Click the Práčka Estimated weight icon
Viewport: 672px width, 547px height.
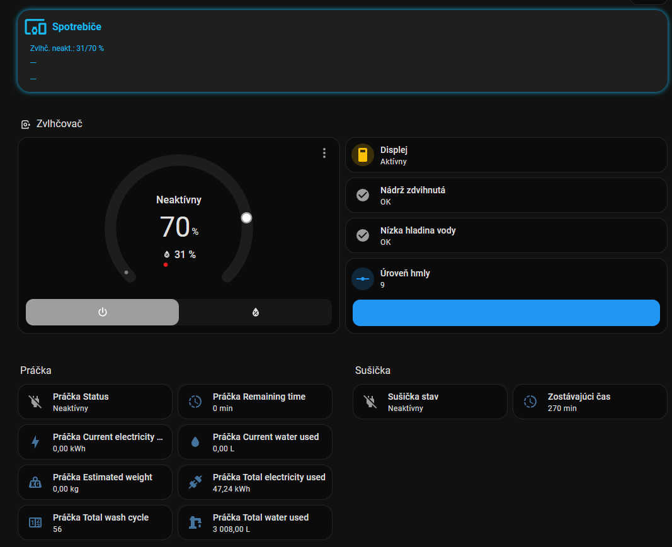(x=35, y=482)
